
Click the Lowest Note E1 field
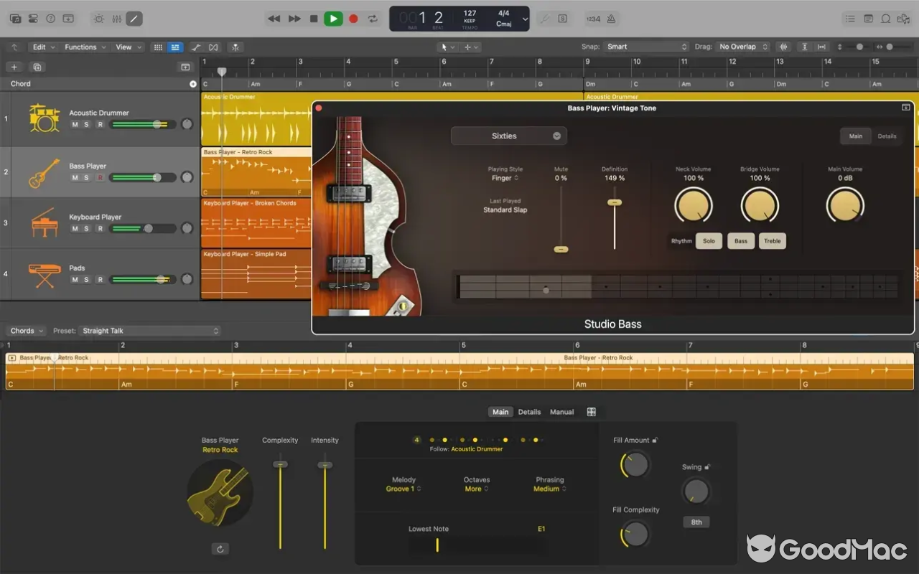[541, 528]
